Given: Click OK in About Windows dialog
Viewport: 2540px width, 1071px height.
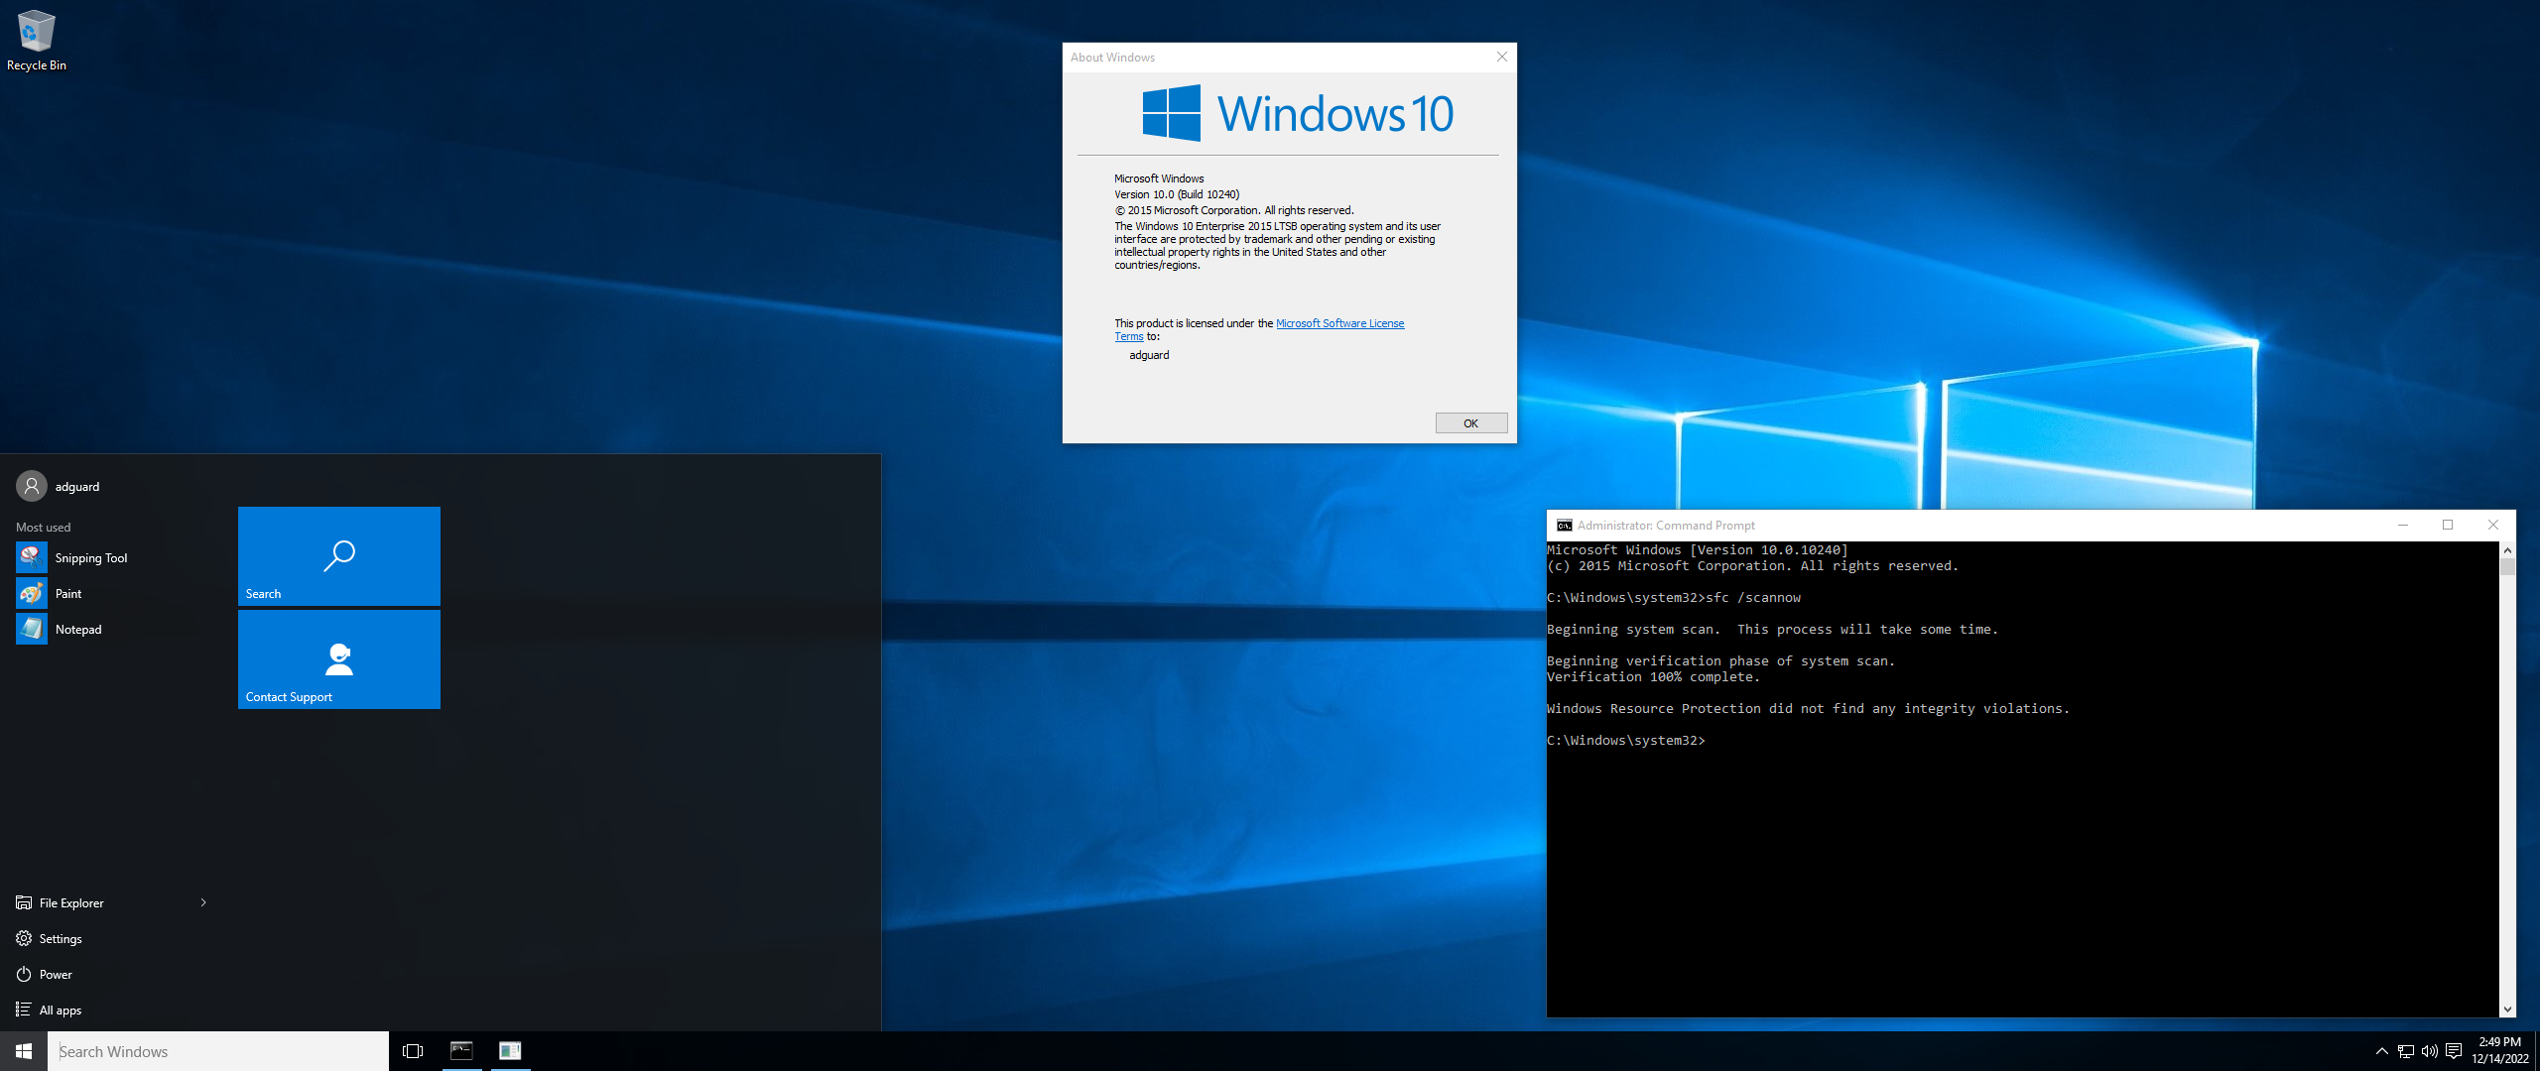Looking at the screenshot, I should coord(1470,423).
